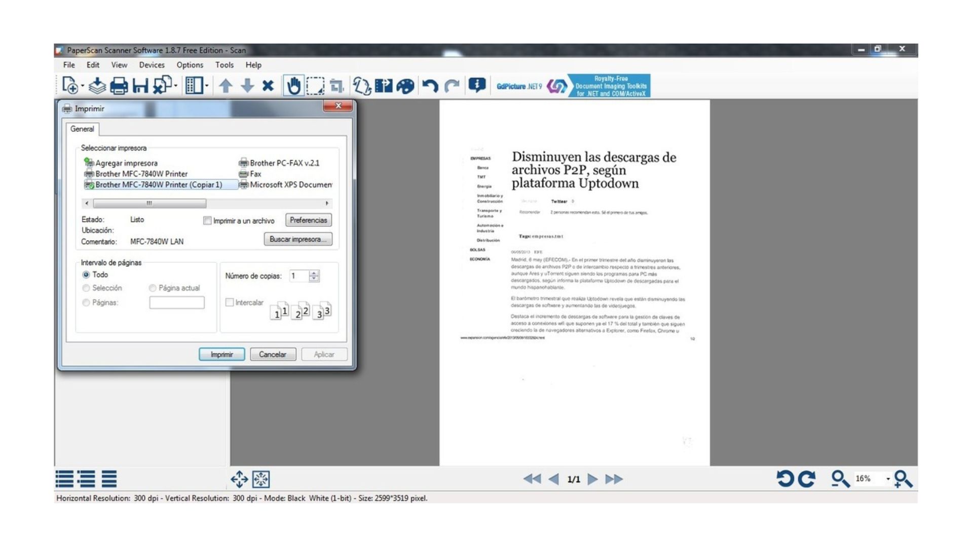
Task: Click the zoom out magnifier
Action: coord(840,479)
